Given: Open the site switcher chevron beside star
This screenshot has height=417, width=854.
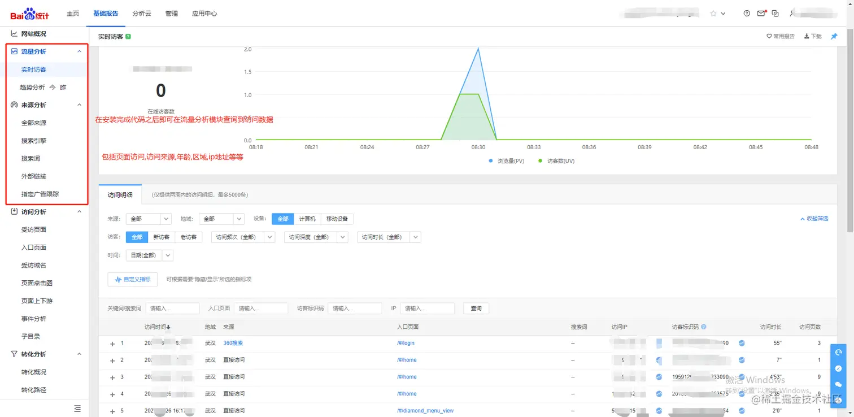Looking at the screenshot, I should point(723,14).
